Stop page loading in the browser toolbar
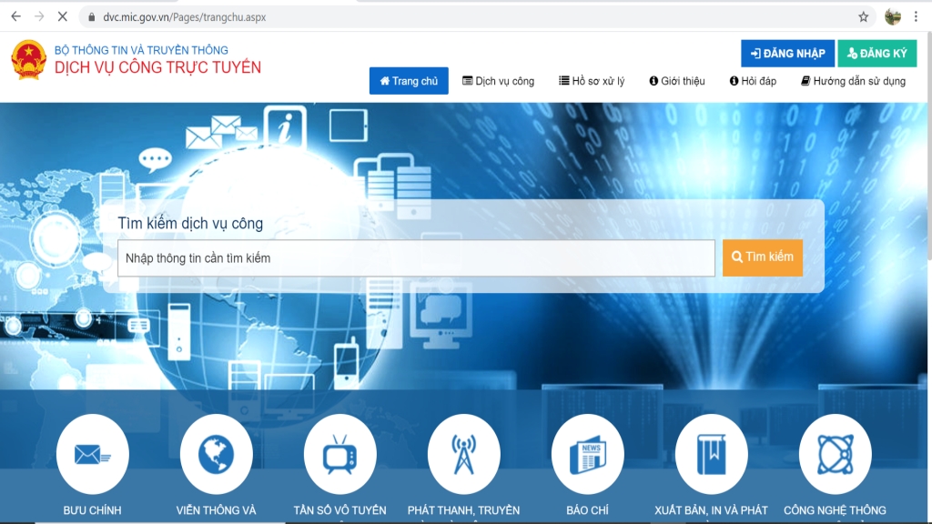Screen dimensions: 932x524 click(x=63, y=16)
